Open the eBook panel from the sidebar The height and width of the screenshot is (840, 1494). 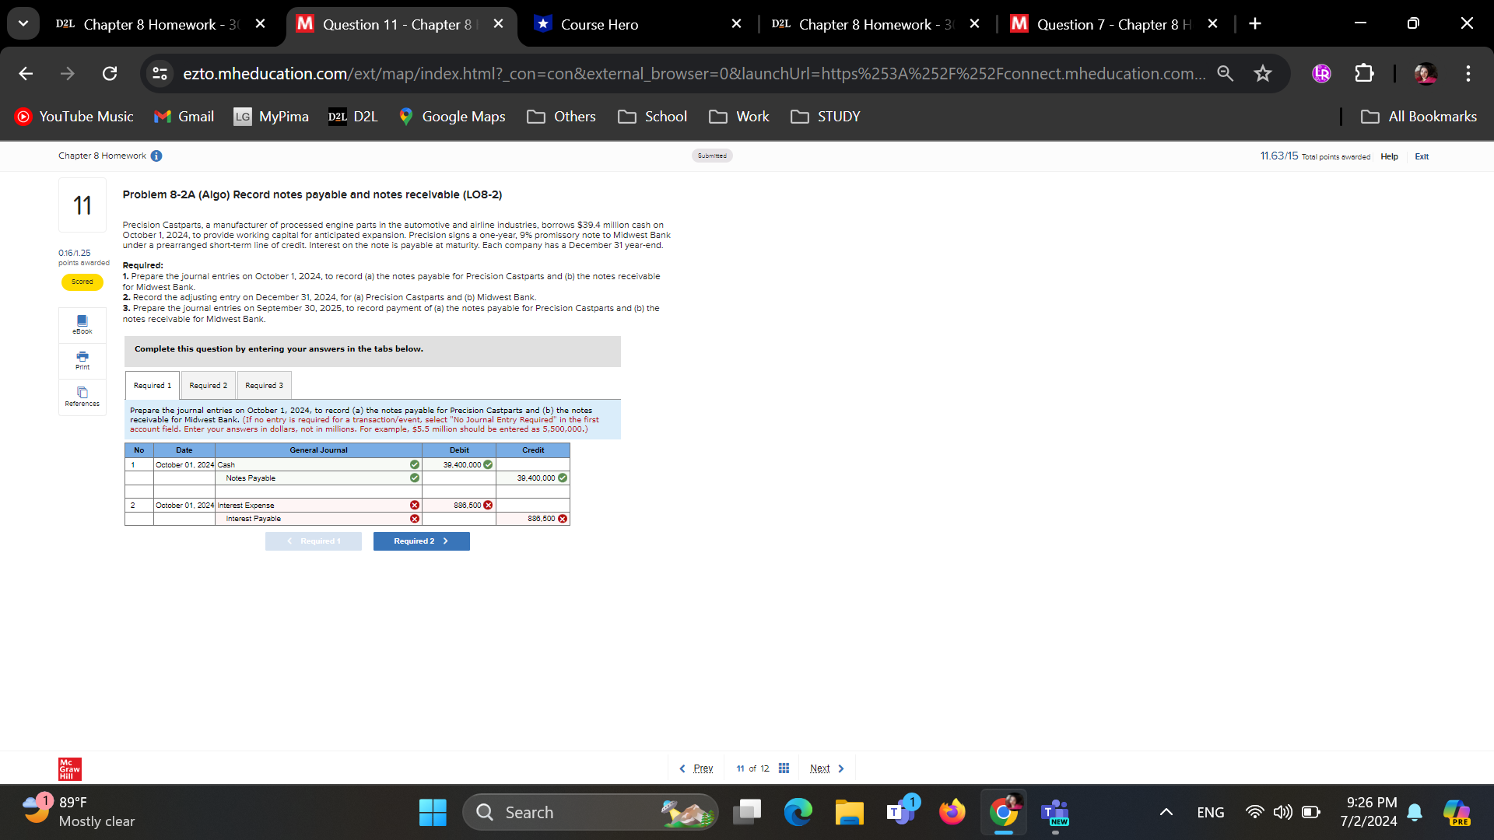(82, 324)
